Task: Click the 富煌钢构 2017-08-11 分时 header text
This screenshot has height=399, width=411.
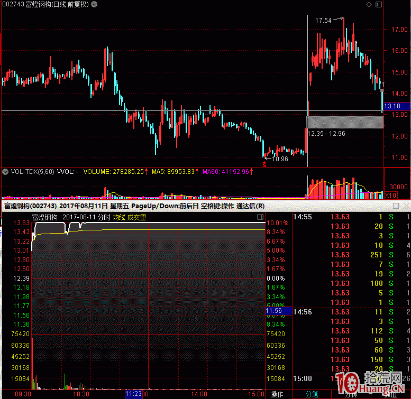Action: (x=71, y=217)
